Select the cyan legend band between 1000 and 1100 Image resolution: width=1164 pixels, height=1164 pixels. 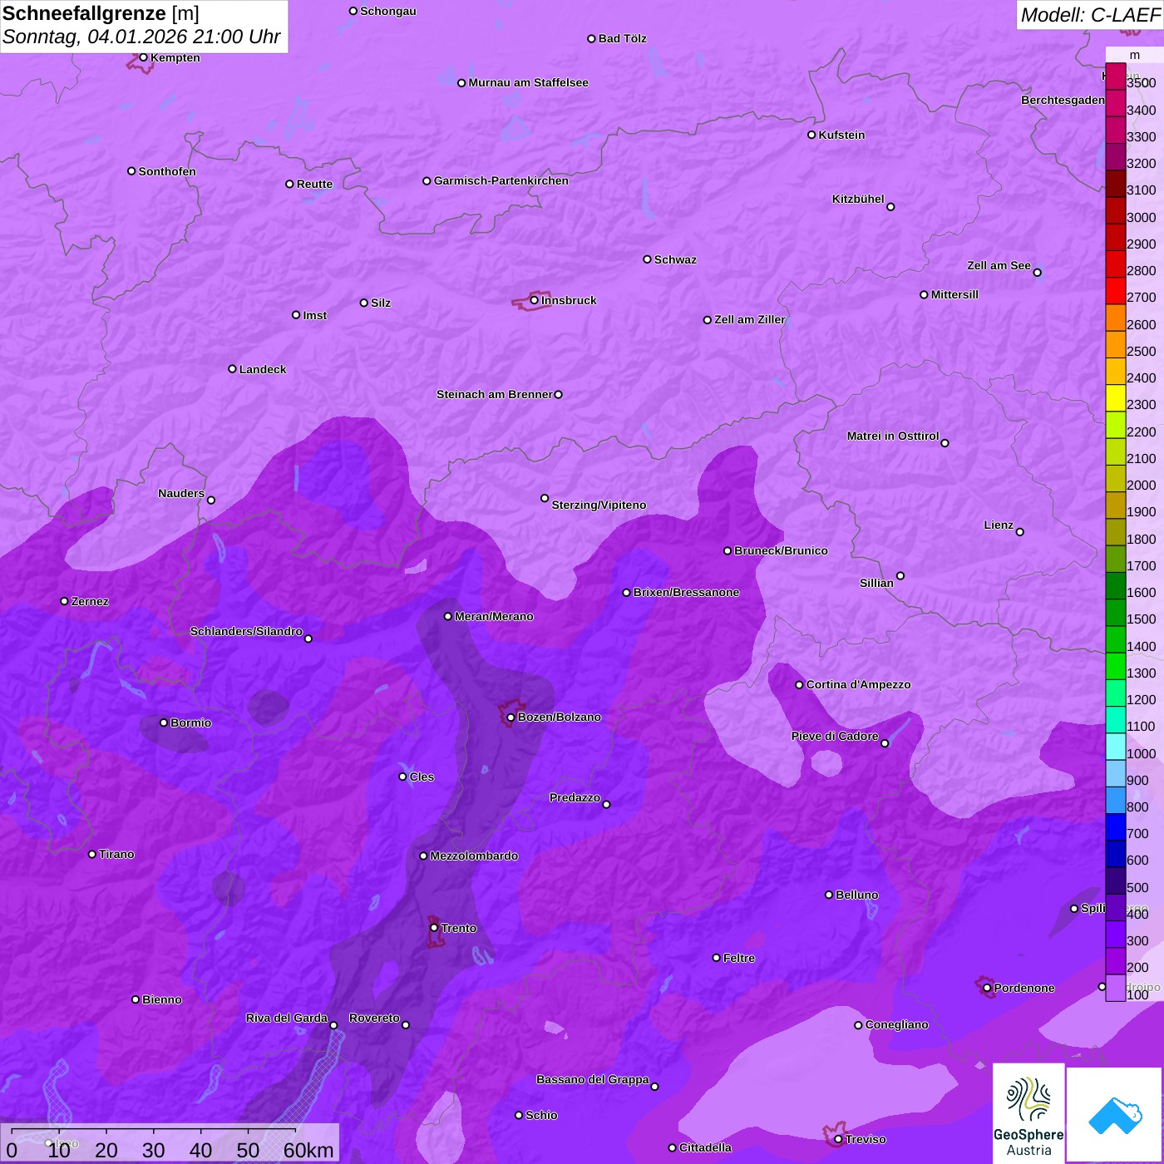[x=1116, y=747]
